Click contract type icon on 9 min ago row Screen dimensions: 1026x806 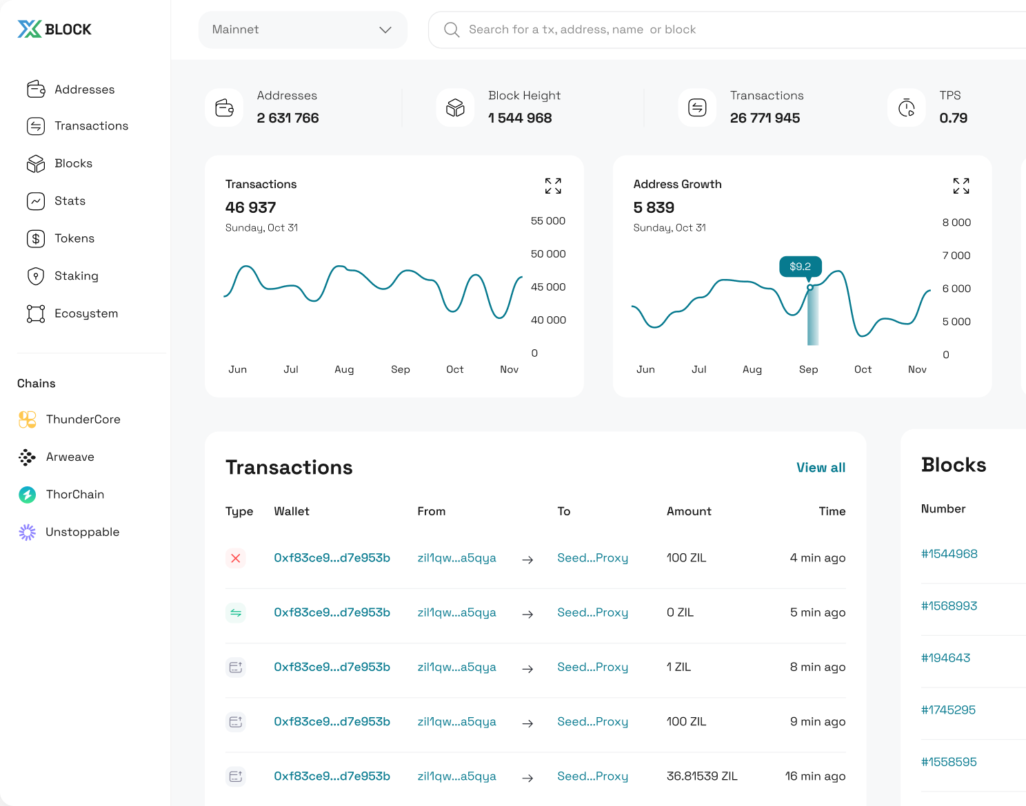click(236, 722)
